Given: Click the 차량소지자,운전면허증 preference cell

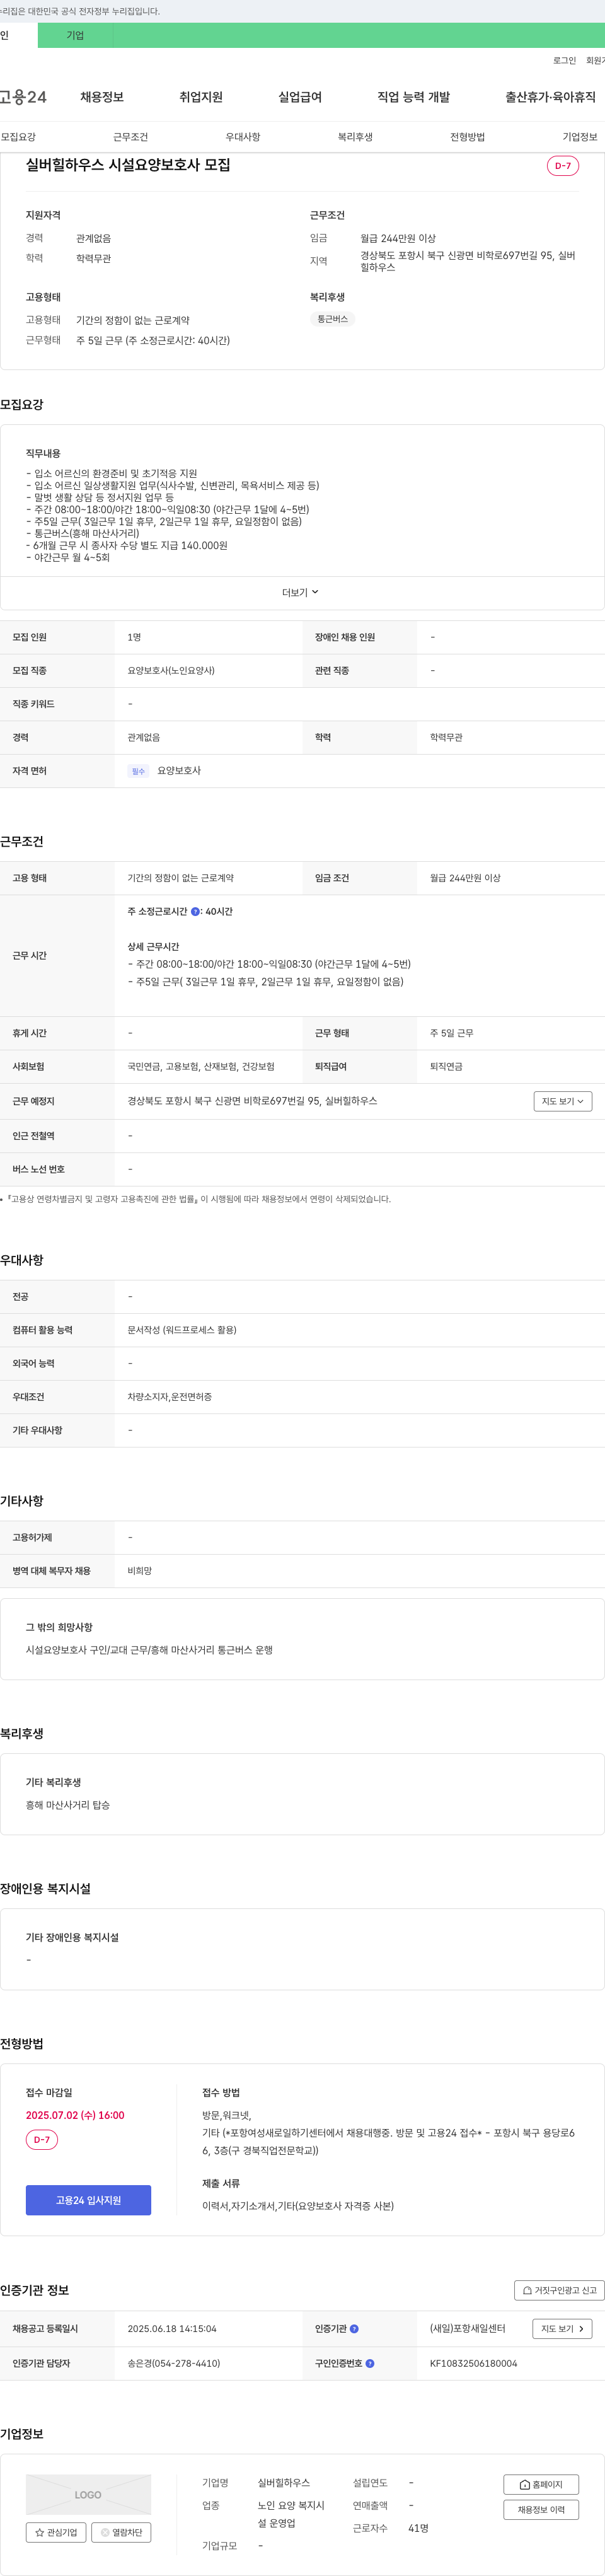Looking at the screenshot, I should click(169, 1397).
